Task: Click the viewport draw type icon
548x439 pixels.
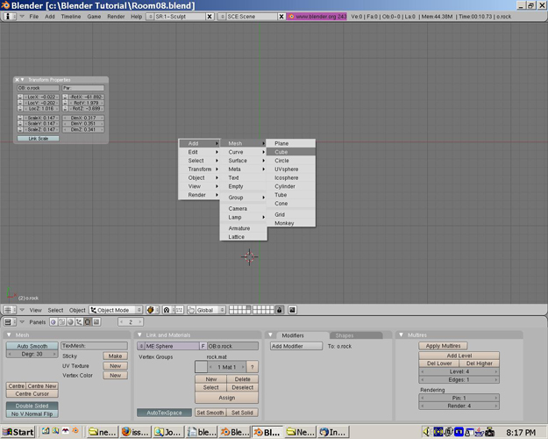Action: pyautogui.click(x=151, y=310)
